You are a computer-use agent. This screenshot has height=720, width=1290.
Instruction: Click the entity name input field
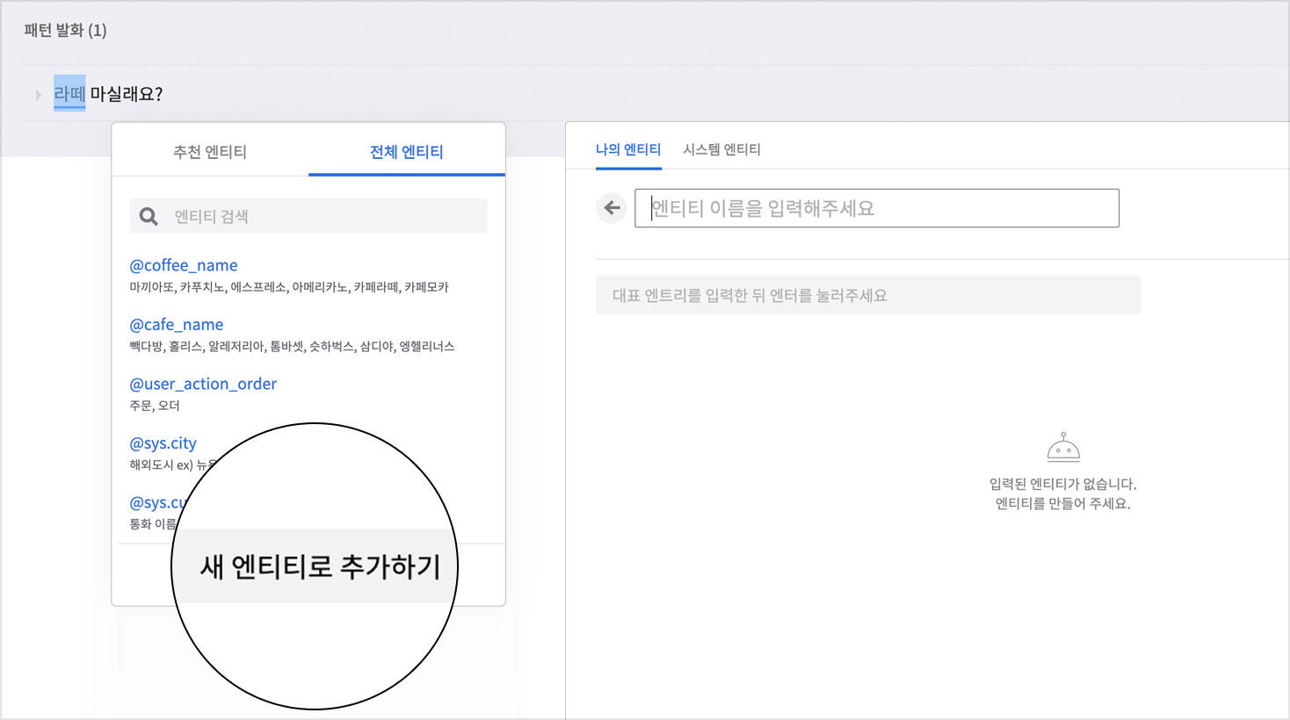876,208
